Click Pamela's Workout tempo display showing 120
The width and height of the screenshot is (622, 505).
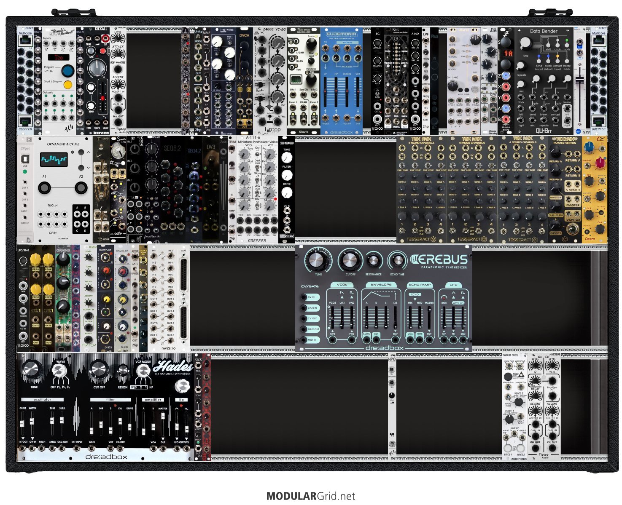pos(59,57)
